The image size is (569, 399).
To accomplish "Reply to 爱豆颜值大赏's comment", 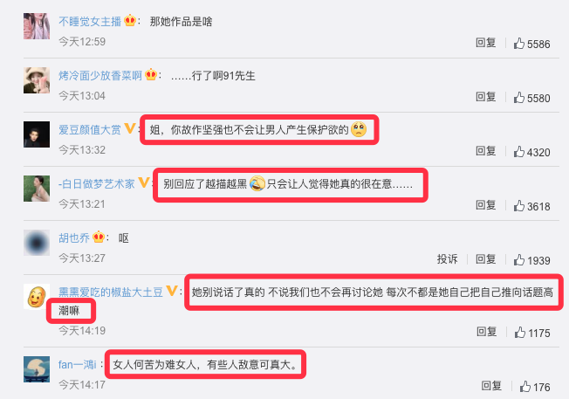I will [x=485, y=151].
